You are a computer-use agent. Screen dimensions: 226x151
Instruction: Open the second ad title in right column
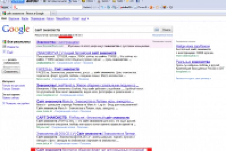tap(193, 62)
